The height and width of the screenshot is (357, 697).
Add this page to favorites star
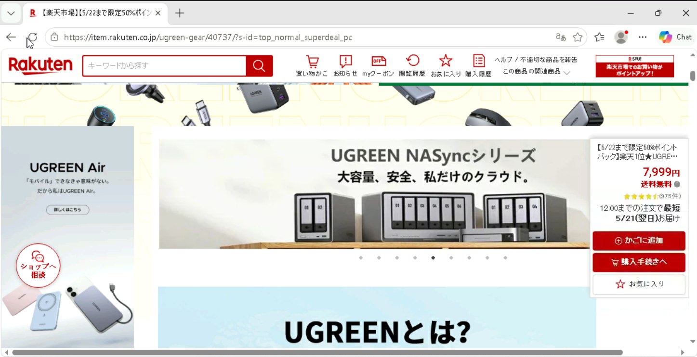[578, 37]
